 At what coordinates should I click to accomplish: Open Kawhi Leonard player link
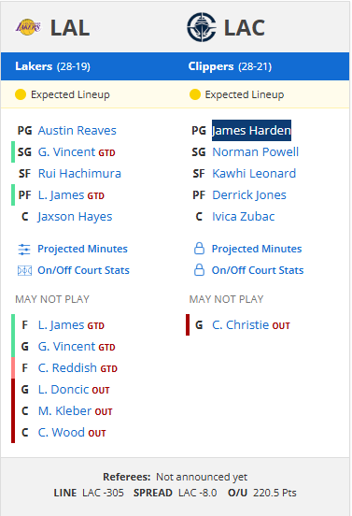254,174
